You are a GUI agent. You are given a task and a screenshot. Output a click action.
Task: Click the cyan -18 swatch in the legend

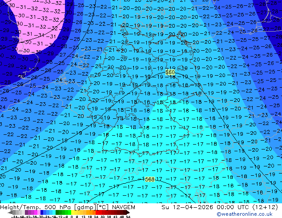click(x=54, y=212)
